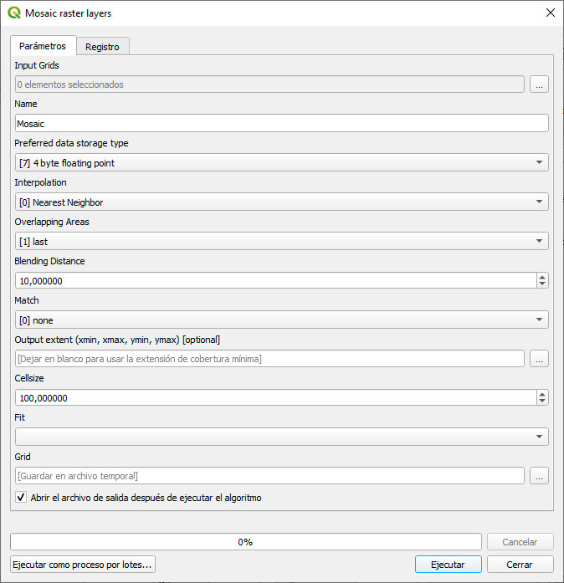Increase the Cellsize value with up arrow

(x=542, y=394)
